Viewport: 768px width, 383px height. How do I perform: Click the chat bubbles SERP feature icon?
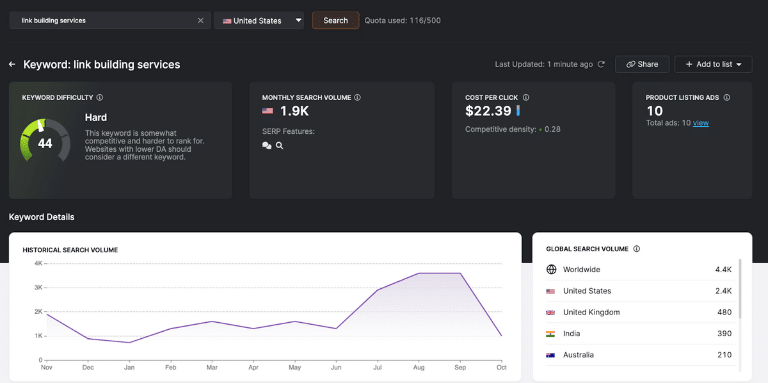coord(267,145)
